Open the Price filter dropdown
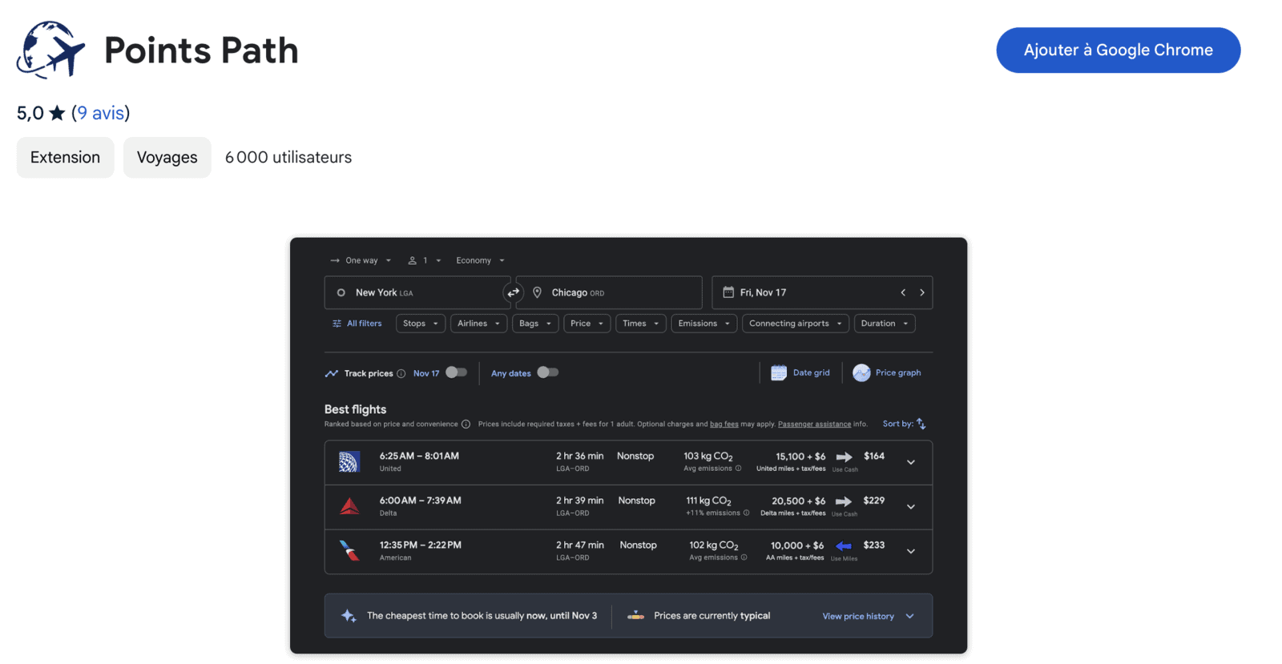The width and height of the screenshot is (1282, 664). [587, 324]
